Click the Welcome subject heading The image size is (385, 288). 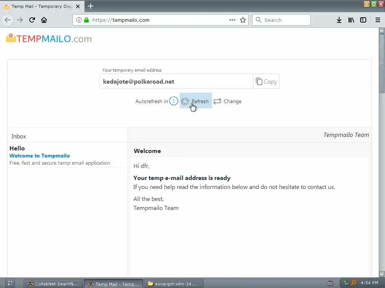pos(147,151)
